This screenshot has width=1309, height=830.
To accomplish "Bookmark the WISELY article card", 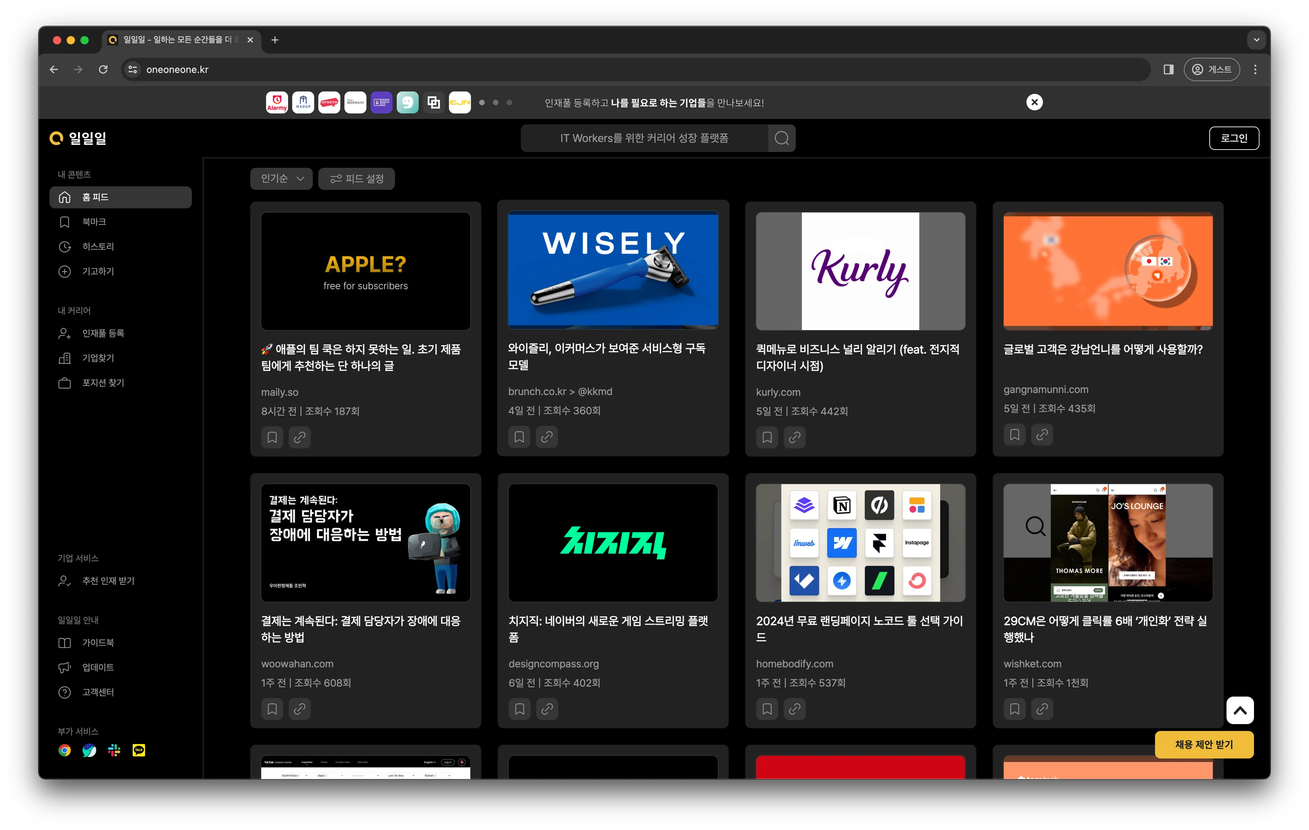I will pyautogui.click(x=519, y=437).
